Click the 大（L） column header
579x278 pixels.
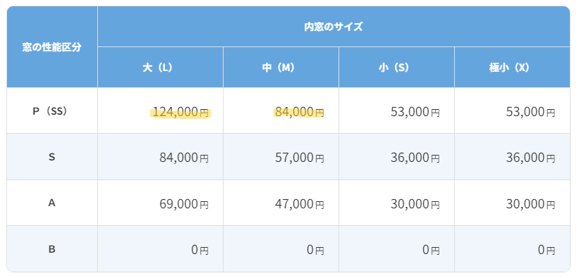(x=160, y=68)
